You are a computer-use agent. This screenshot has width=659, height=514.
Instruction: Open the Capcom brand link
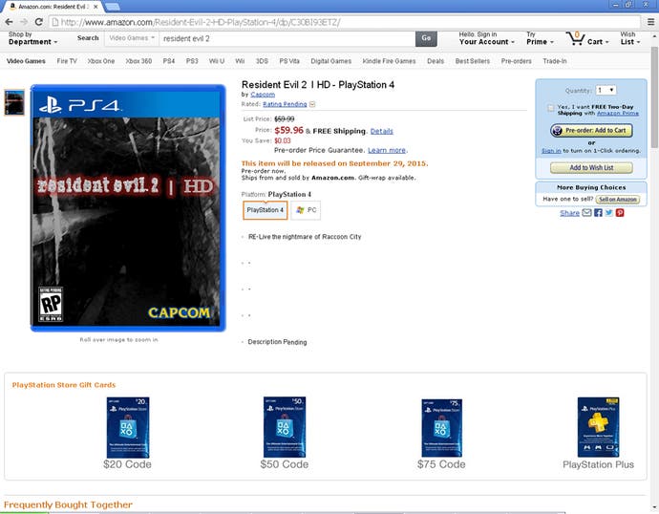263,95
